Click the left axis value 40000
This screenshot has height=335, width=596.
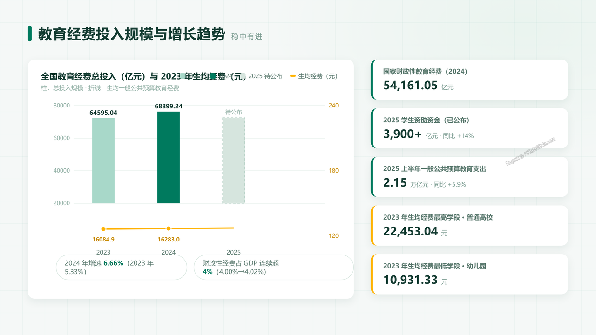(x=61, y=171)
